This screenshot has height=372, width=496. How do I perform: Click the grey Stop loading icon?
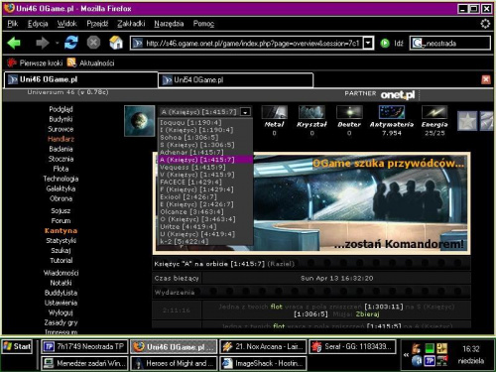(x=93, y=43)
